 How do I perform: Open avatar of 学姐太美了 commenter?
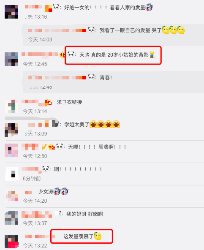point(11,130)
